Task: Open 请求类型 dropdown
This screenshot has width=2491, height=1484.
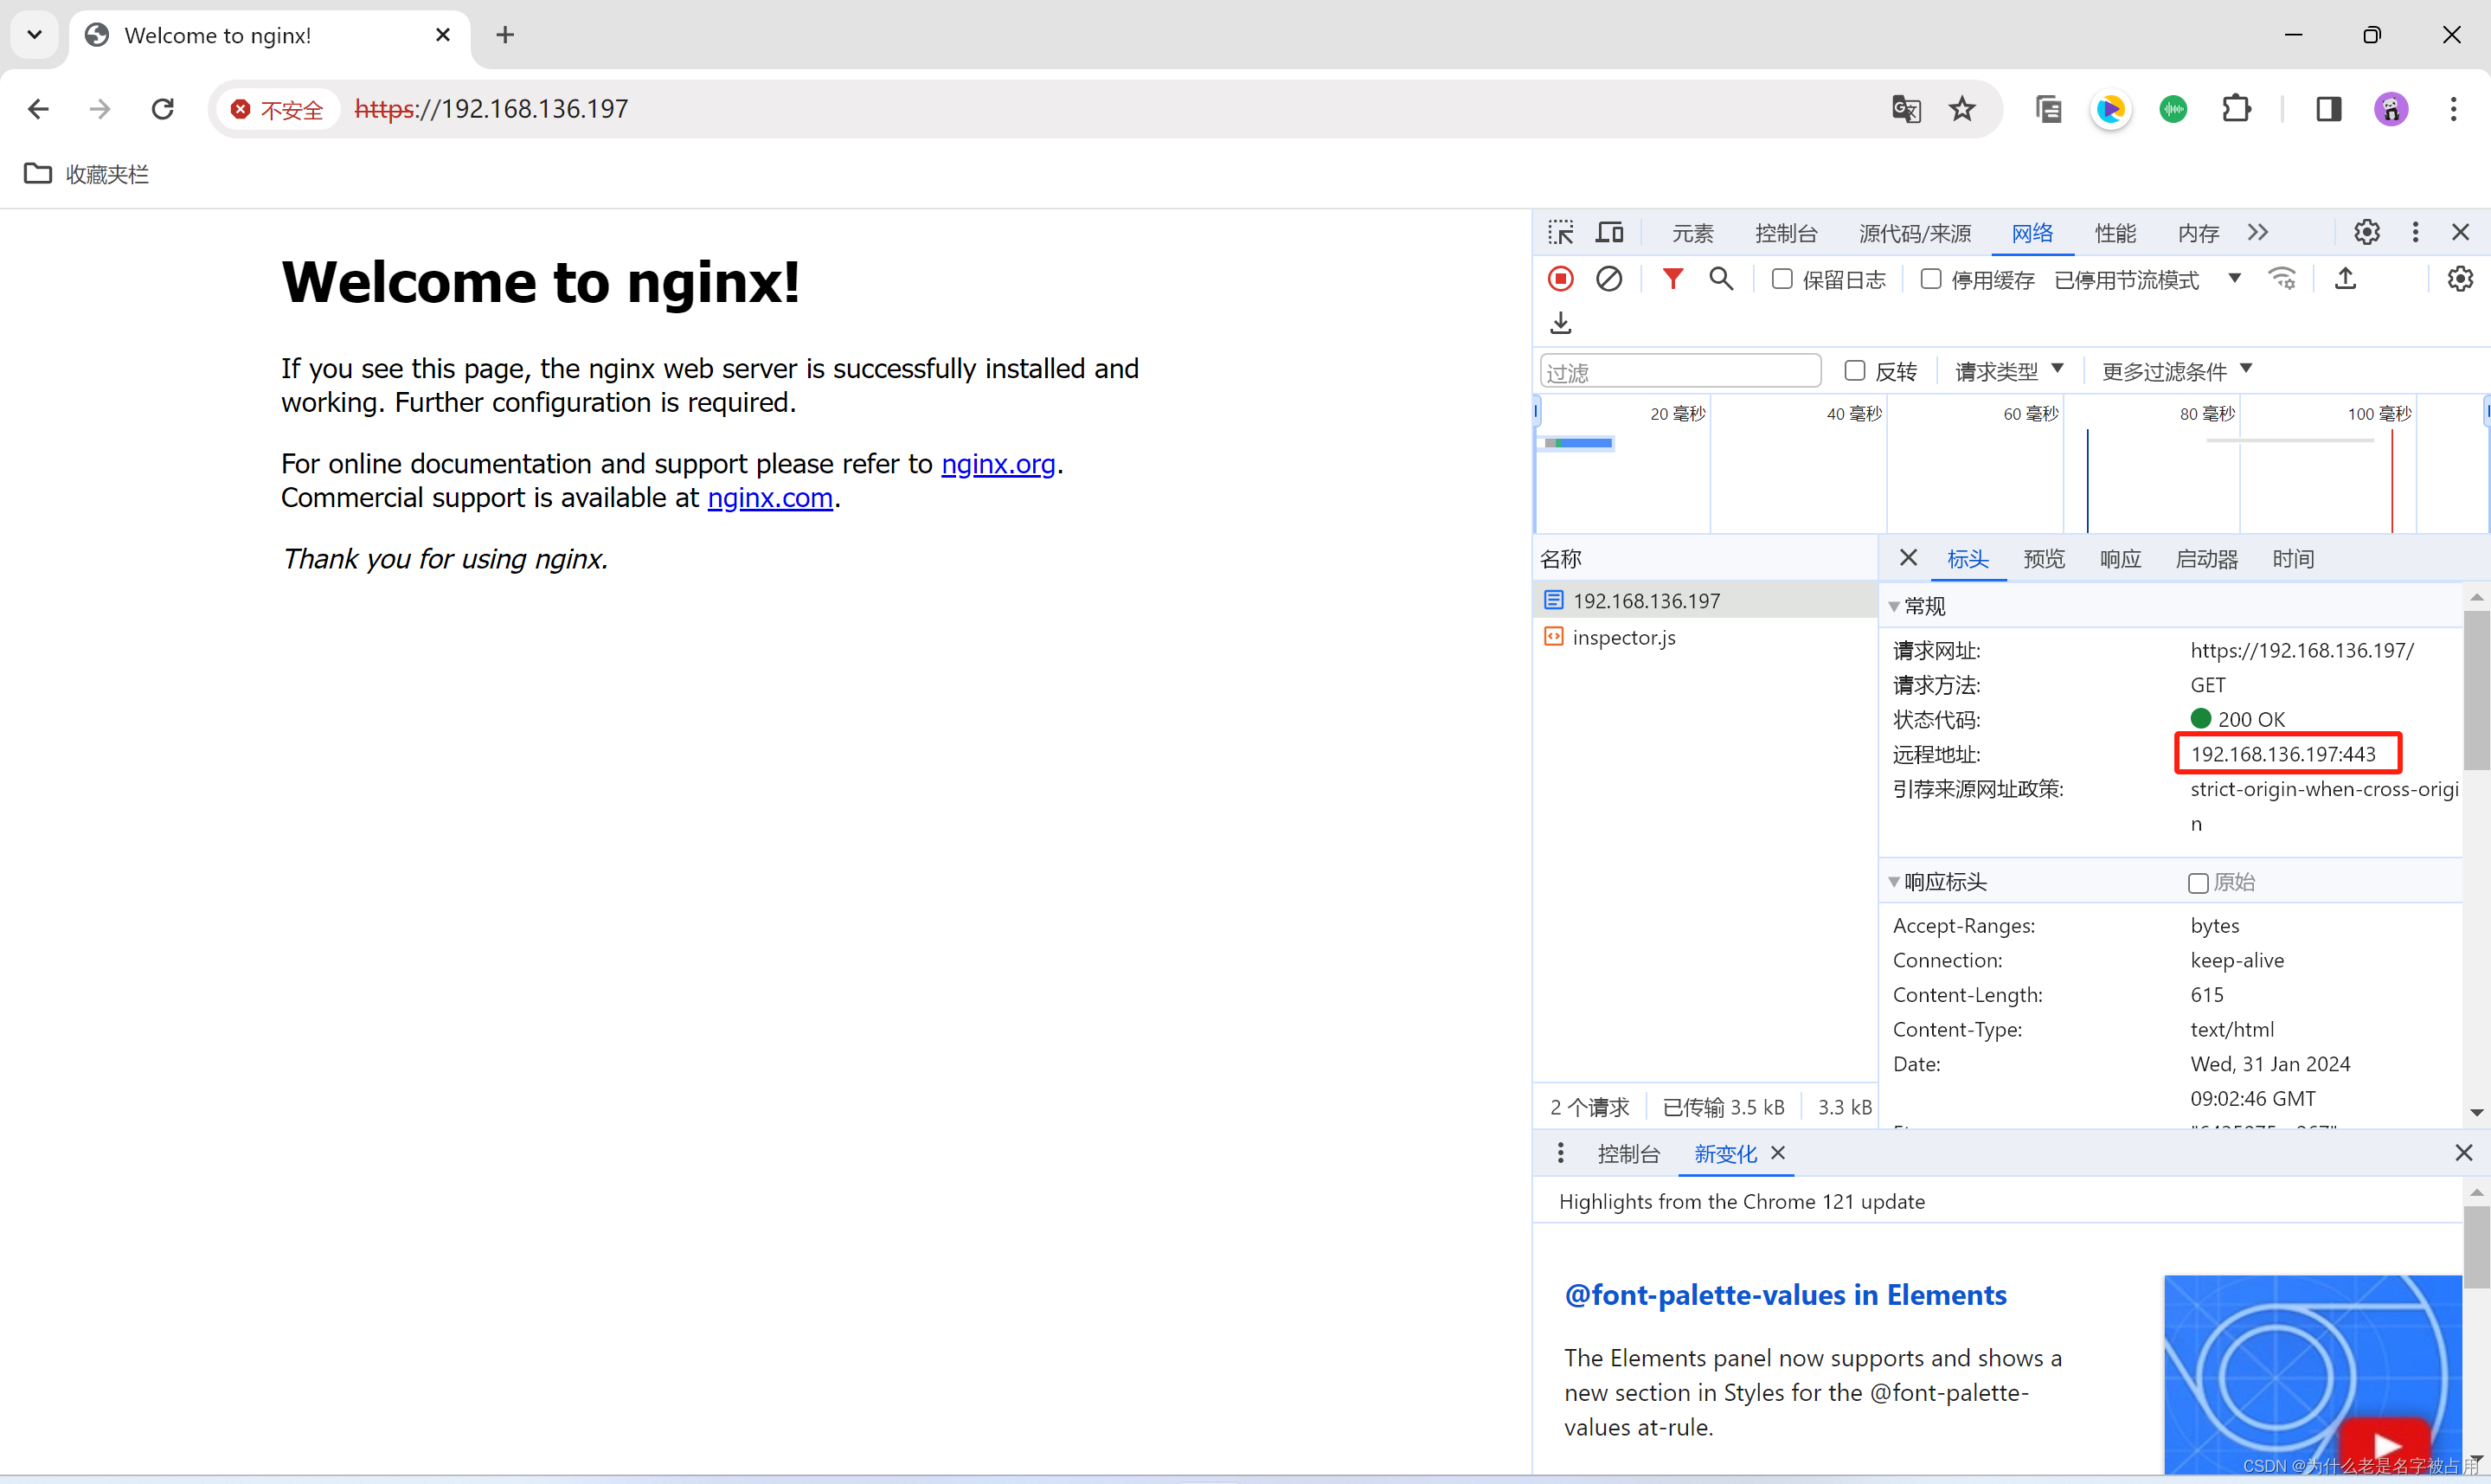Action: 2009,371
